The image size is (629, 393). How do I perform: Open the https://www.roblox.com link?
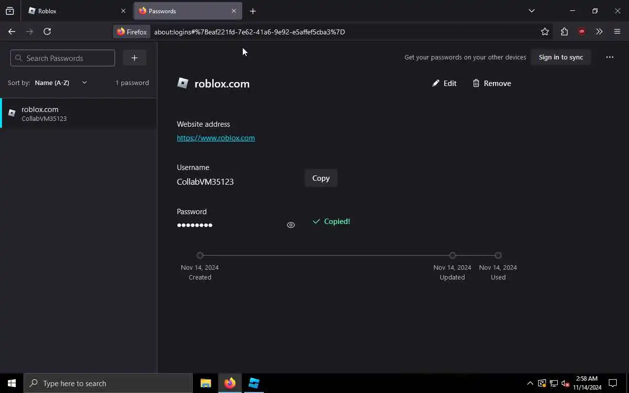(216, 138)
